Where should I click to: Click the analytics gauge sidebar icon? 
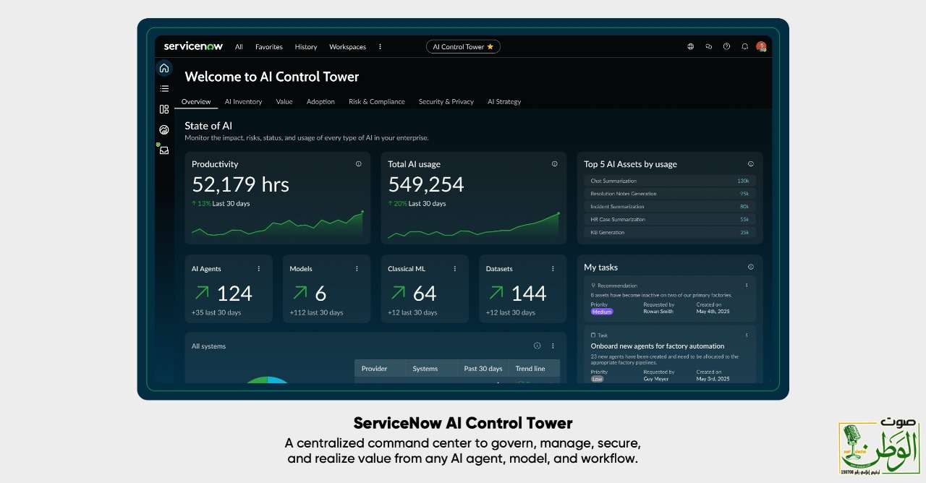click(164, 130)
